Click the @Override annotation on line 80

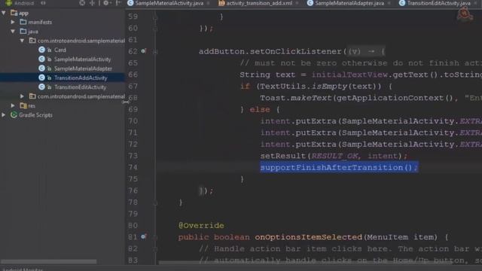tap(201, 226)
